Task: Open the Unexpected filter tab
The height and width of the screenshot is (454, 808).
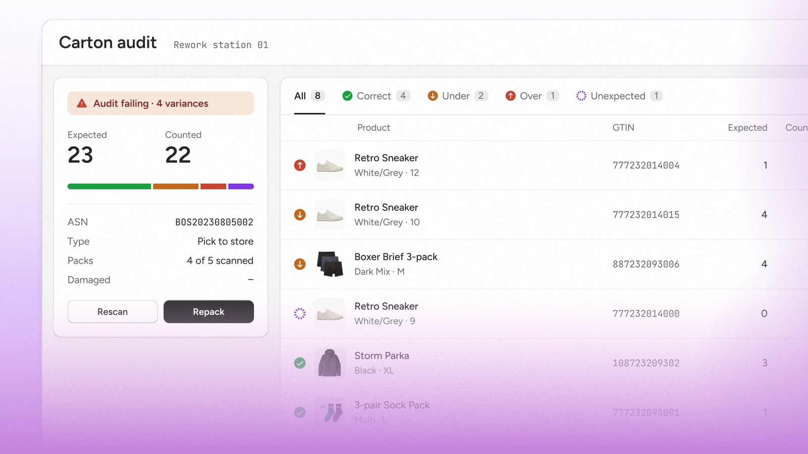Action: point(619,96)
